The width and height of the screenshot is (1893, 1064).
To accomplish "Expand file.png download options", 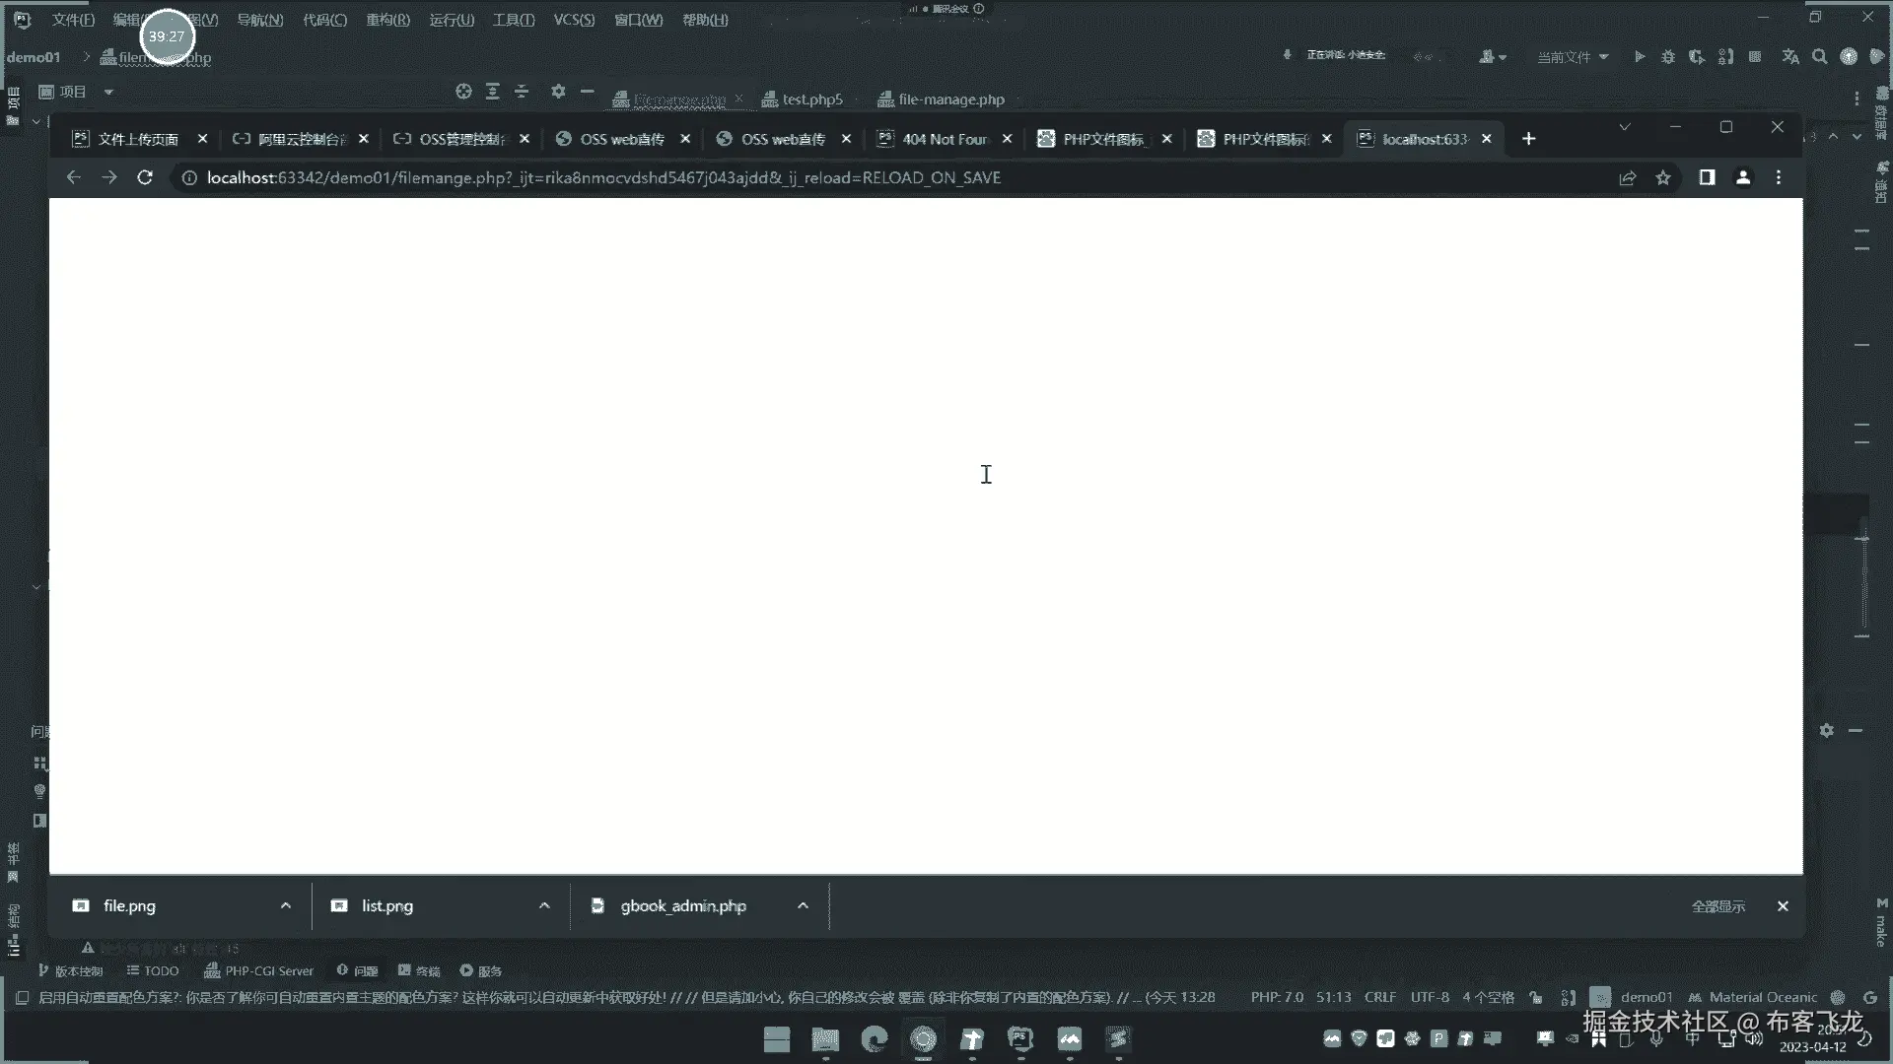I will [x=286, y=905].
